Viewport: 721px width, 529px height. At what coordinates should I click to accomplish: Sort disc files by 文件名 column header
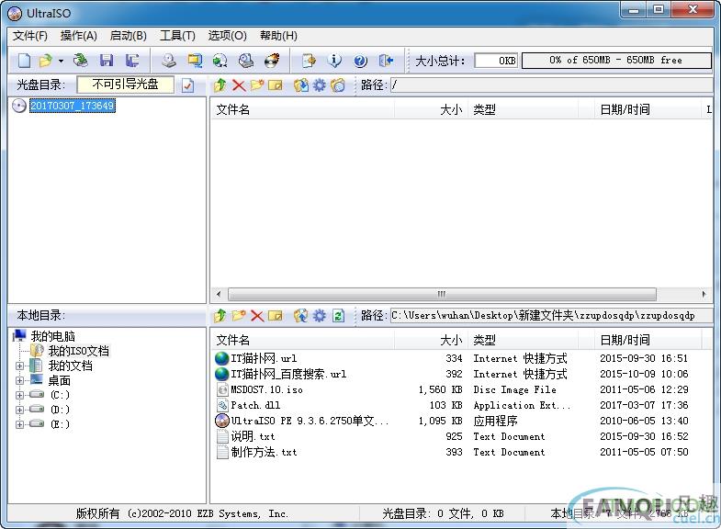pyautogui.click(x=302, y=109)
